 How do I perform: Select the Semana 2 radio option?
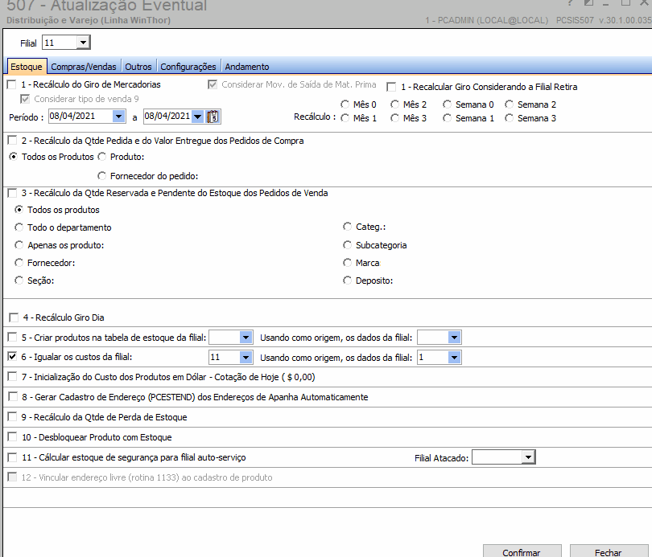pyautogui.click(x=509, y=104)
